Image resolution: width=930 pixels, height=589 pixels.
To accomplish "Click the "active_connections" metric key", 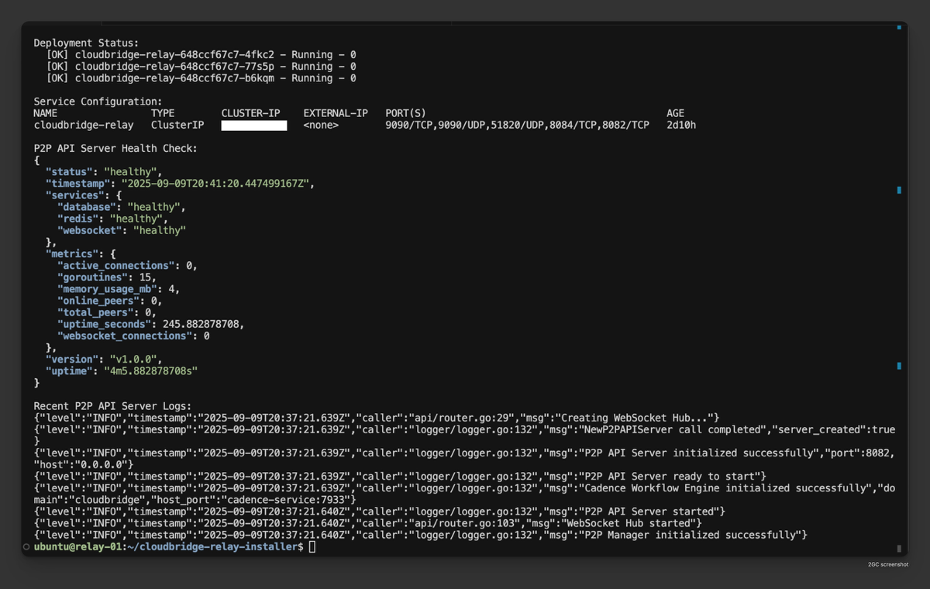I will pyautogui.click(x=115, y=265).
